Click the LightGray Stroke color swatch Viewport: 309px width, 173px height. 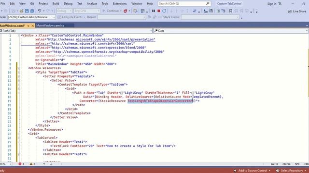coord(122,93)
